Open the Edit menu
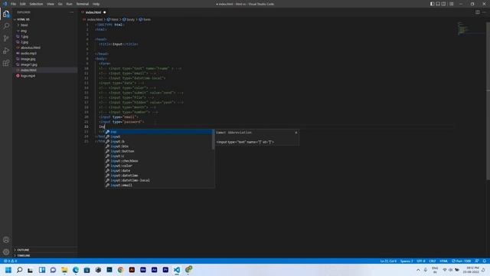Viewport: 490px width, 276px height. click(x=22, y=4)
